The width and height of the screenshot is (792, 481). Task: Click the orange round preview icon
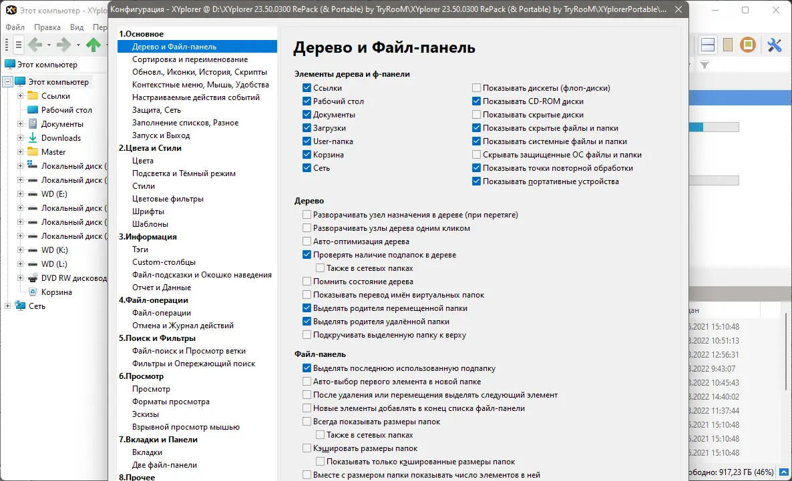pos(748,45)
